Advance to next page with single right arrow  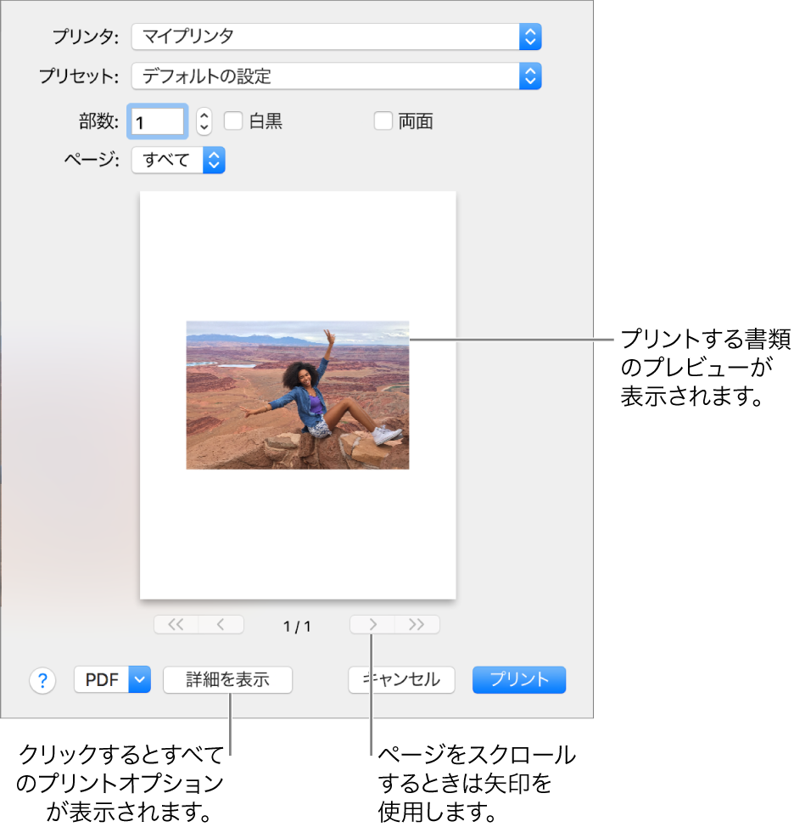point(372,624)
